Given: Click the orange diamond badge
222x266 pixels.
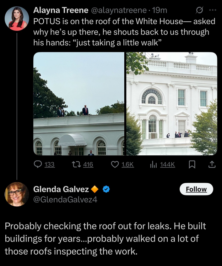Looking at the screenshot, I should tap(95, 189).
